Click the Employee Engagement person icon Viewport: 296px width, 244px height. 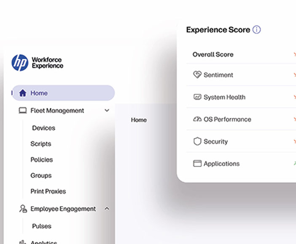(23, 209)
